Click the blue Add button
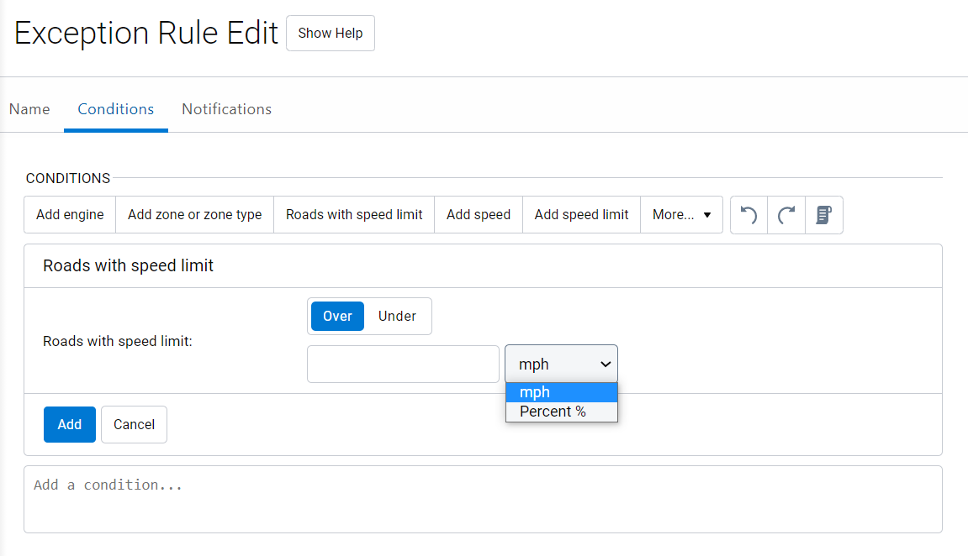Screen dimensions: 968x556 click(70, 424)
